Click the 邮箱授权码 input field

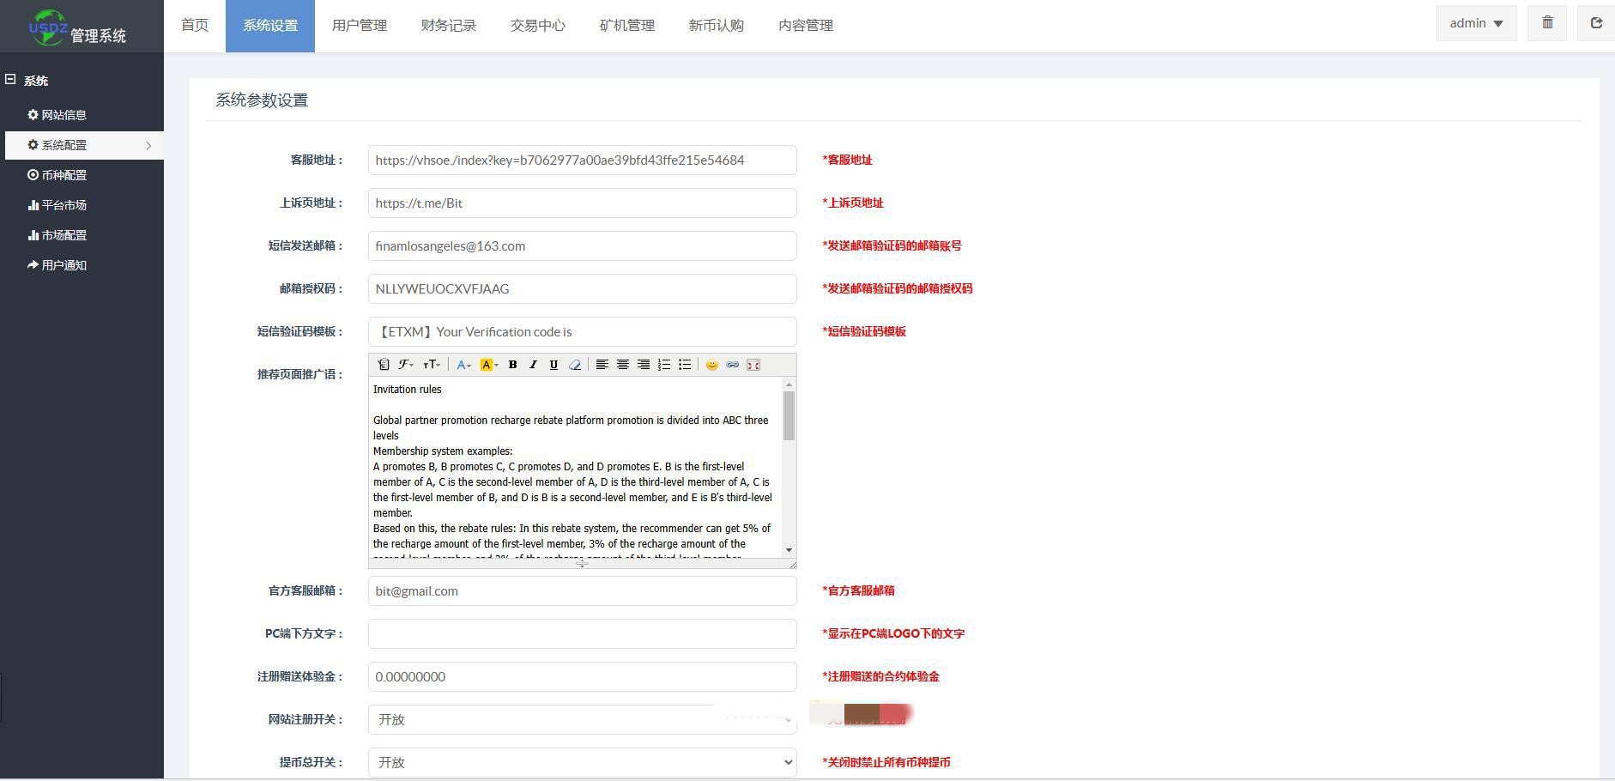582,288
